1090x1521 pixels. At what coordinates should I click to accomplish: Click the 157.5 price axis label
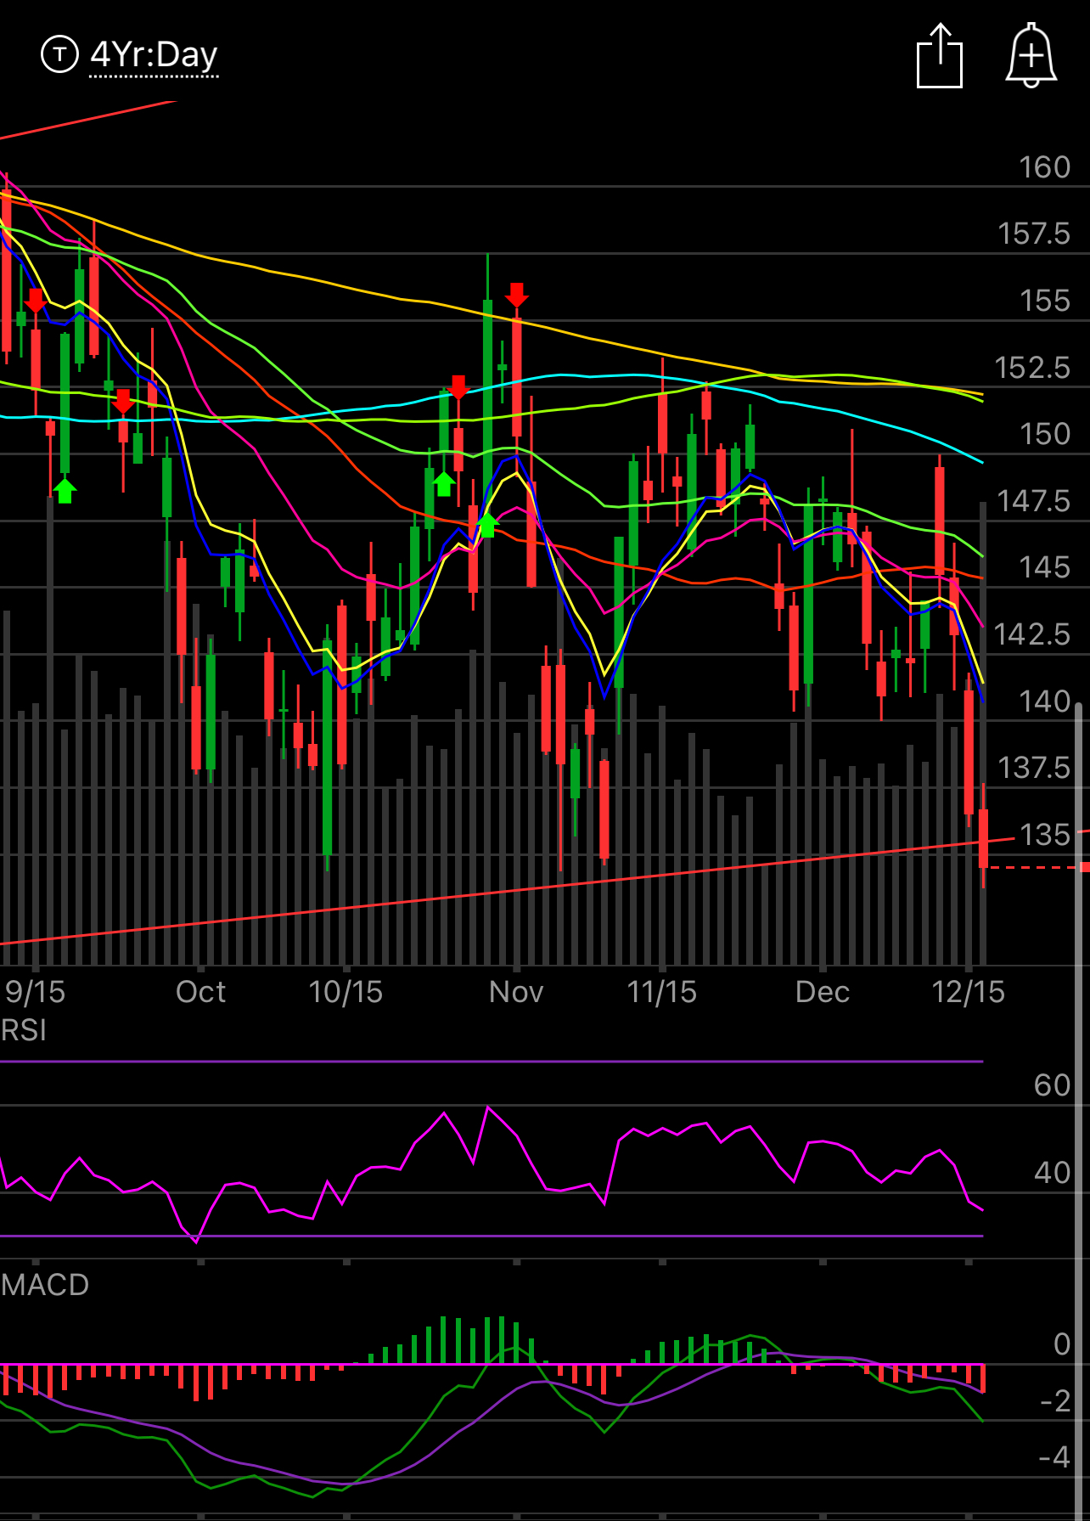click(x=1033, y=234)
